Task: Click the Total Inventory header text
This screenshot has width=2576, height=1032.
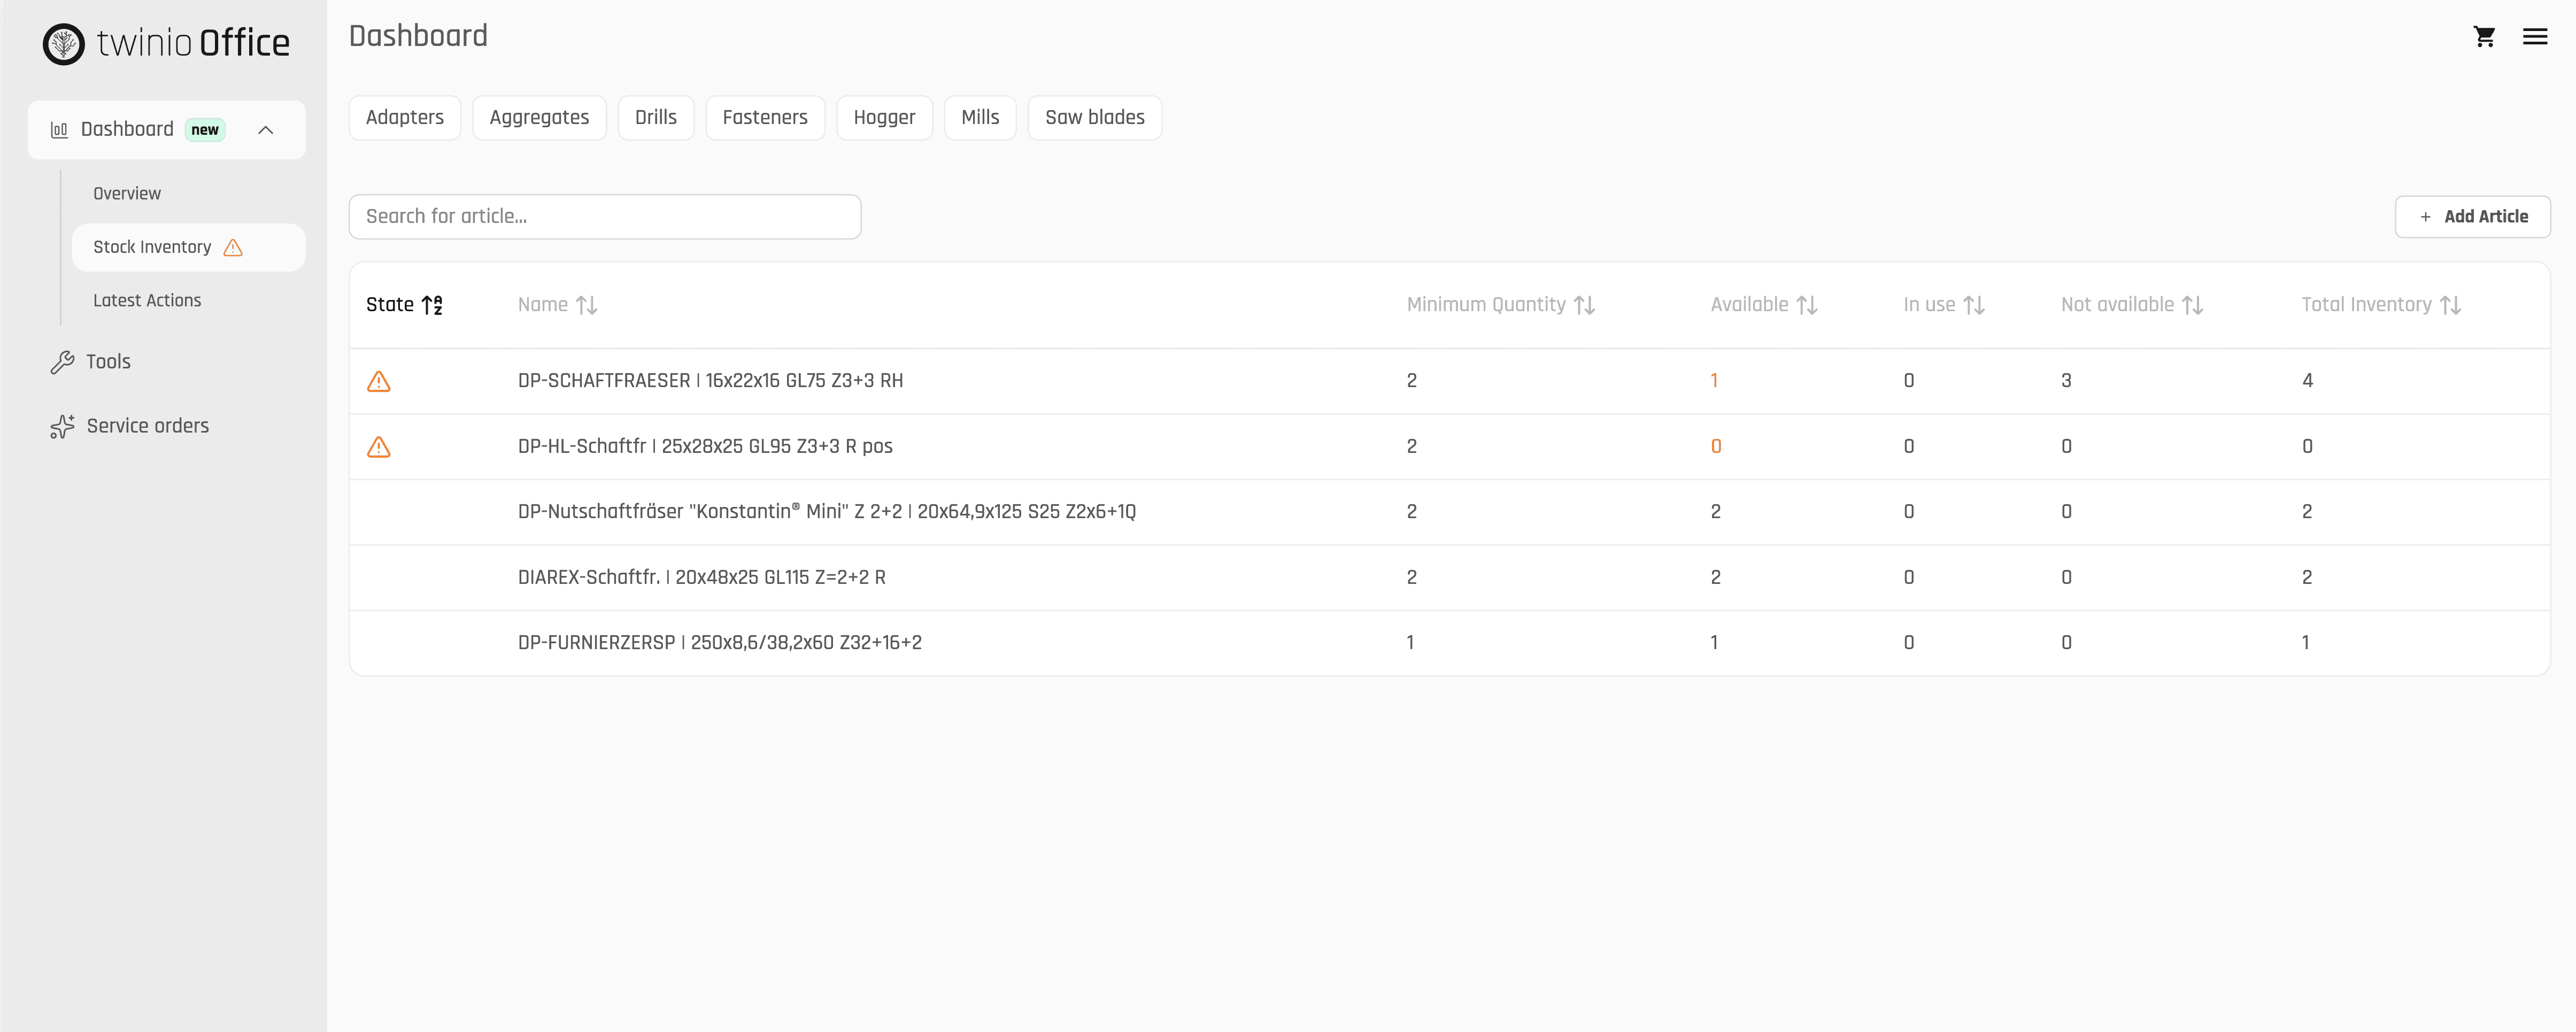Action: [x=2366, y=305]
